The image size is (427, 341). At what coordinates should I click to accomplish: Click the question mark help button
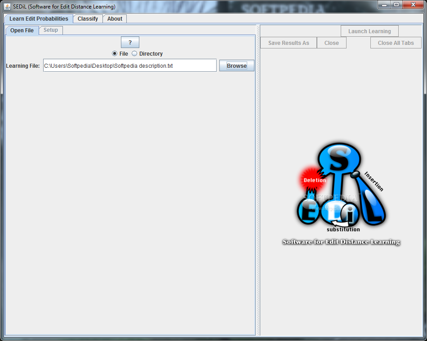click(x=130, y=42)
